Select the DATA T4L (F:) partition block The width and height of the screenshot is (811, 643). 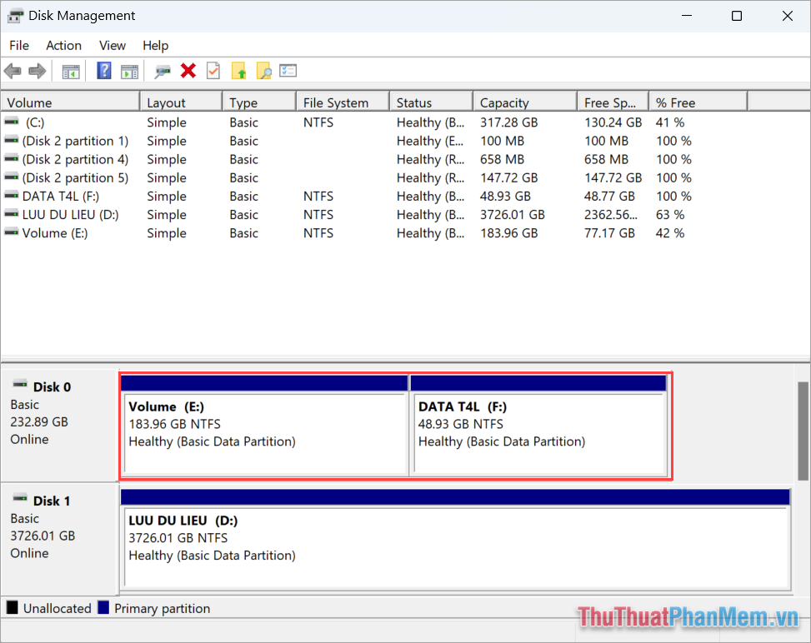540,425
